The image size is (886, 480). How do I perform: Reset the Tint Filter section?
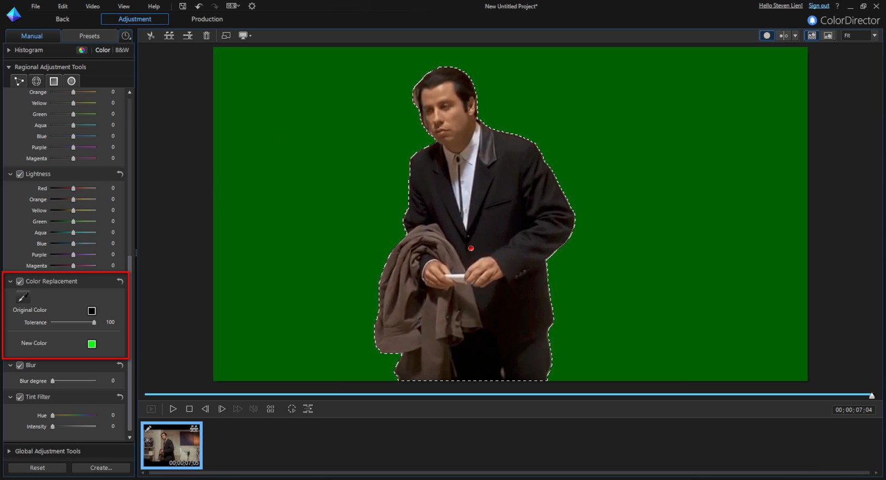[120, 396]
